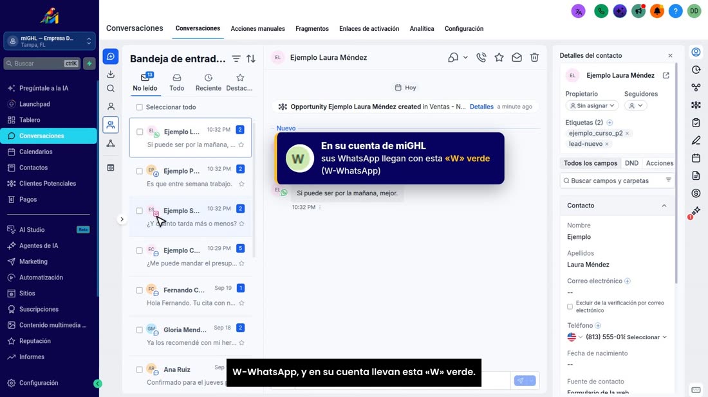Open the orange notifications bell

pyautogui.click(x=657, y=12)
